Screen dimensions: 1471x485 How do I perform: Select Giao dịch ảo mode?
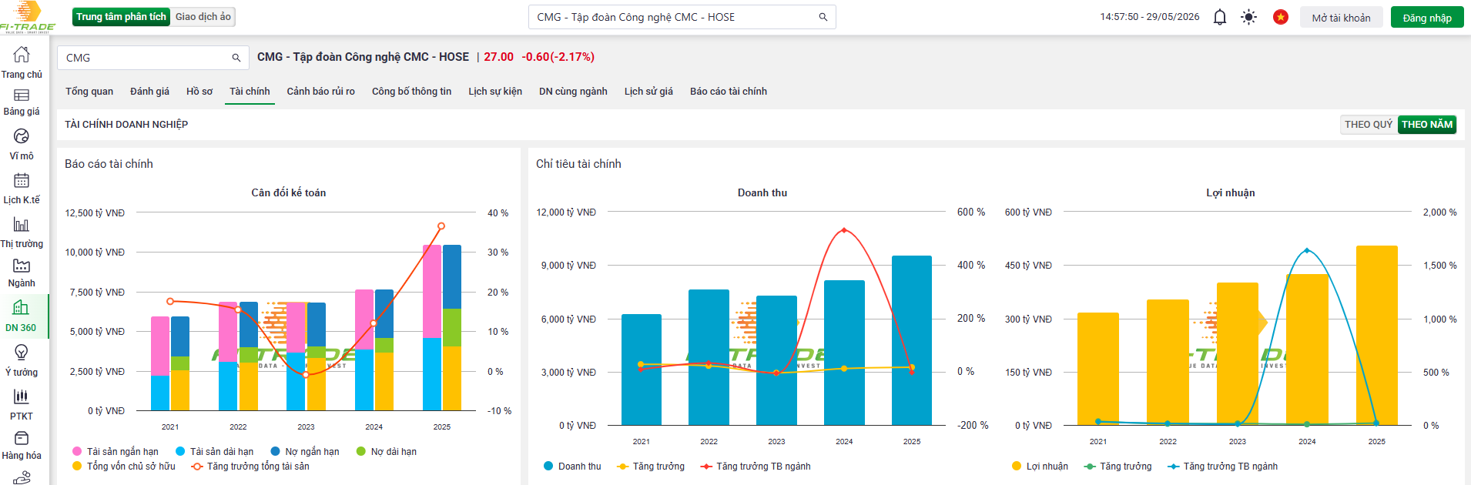point(203,17)
